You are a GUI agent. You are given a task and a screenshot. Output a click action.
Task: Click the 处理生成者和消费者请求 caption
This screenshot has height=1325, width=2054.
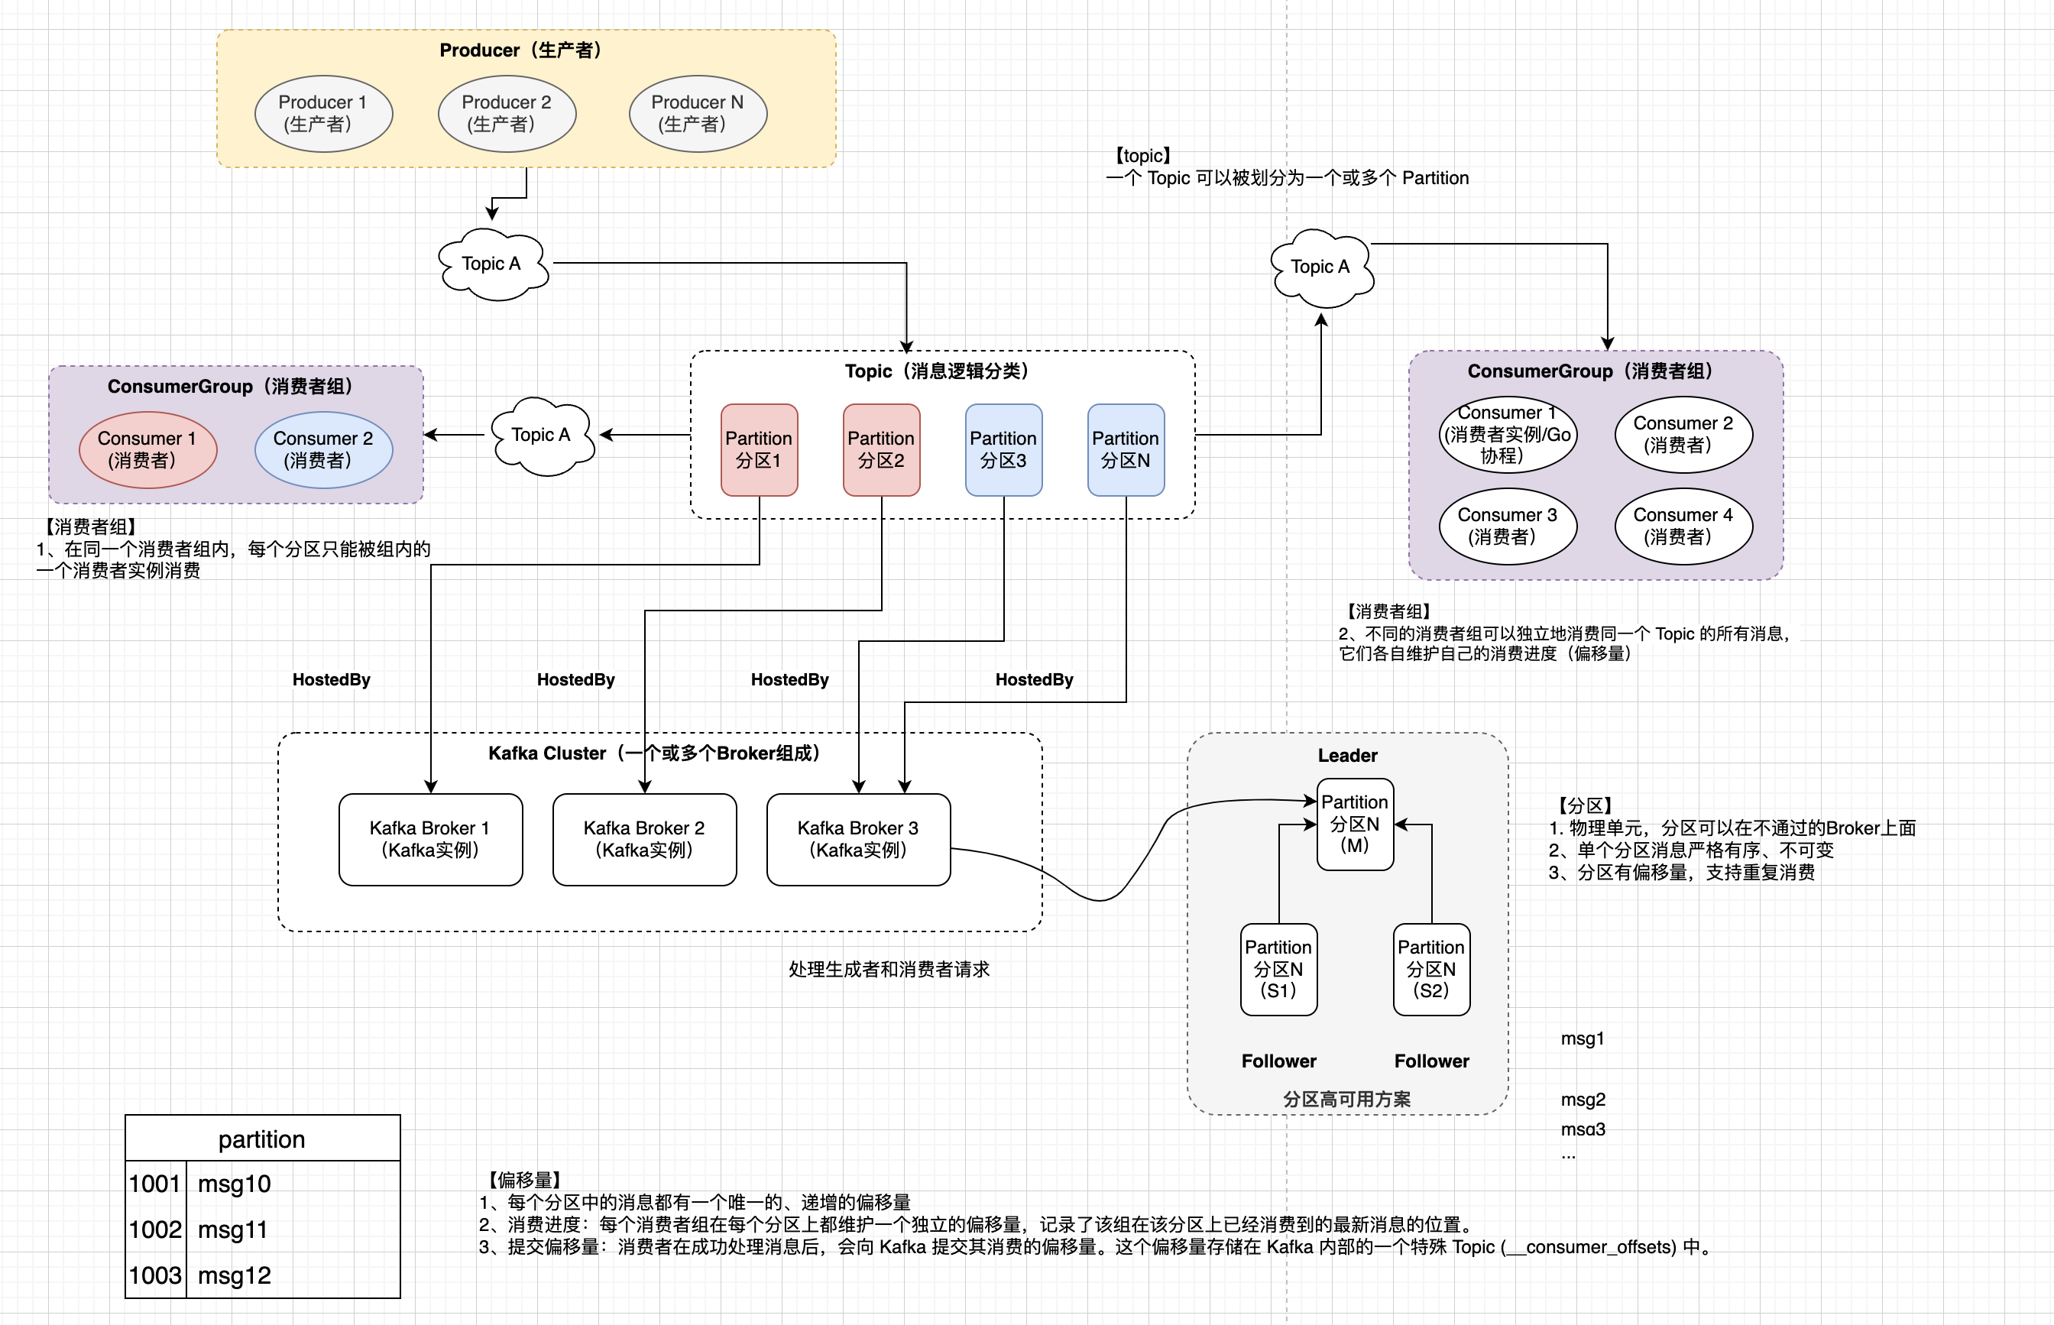[x=889, y=970]
